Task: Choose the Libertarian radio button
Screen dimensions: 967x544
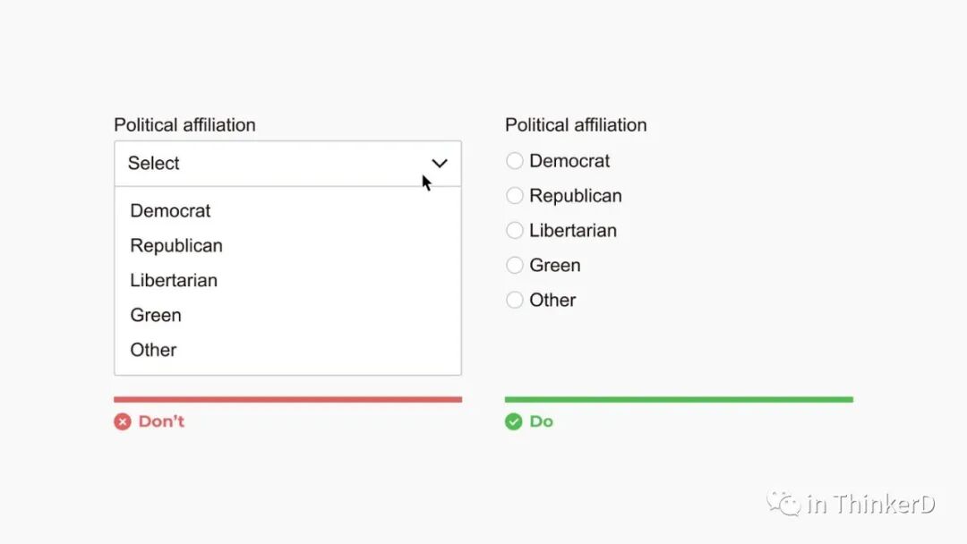Action: pos(515,231)
